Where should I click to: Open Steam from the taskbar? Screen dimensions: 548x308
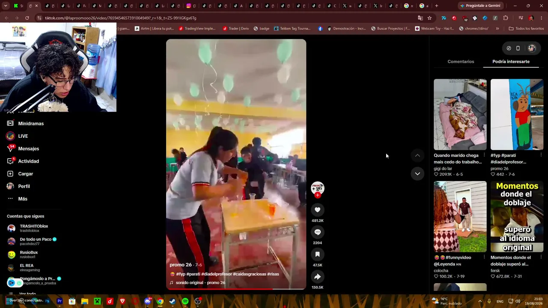pyautogui.click(x=172, y=301)
